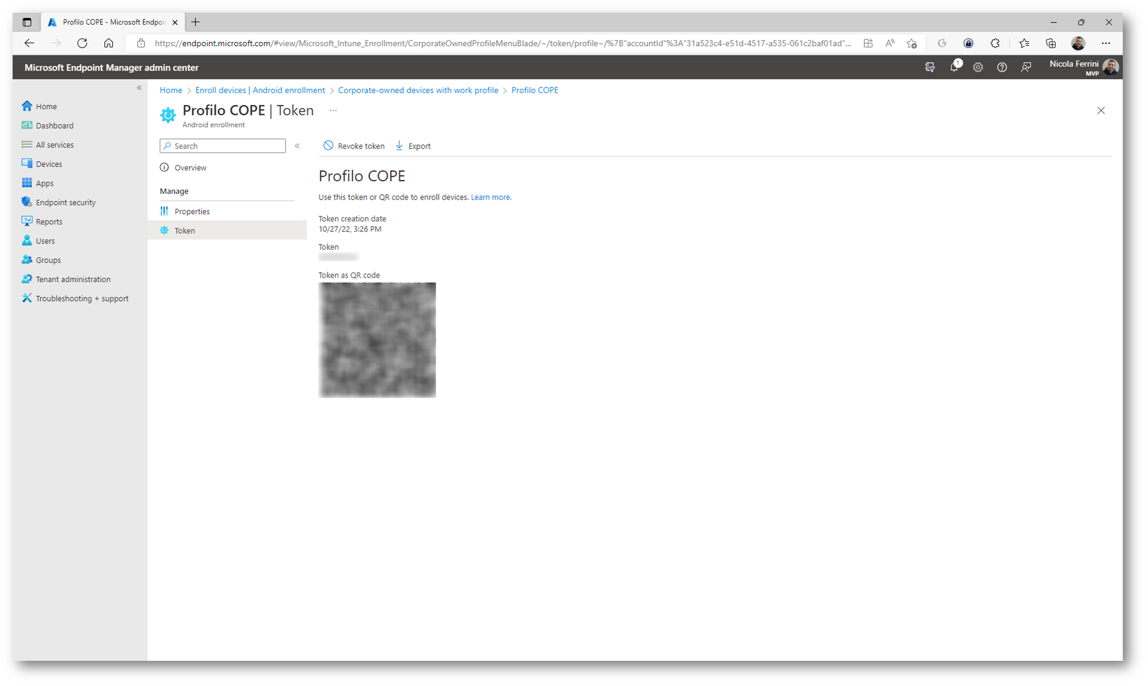Viewport: 1148px width, 686px height.
Task: Go to Apps section
Action: pos(44,183)
